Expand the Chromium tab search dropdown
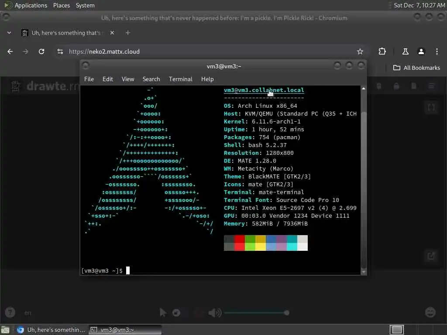The width and height of the screenshot is (447, 335). (x=9, y=33)
